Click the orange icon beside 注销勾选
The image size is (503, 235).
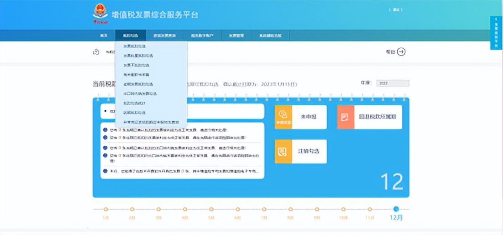click(x=283, y=151)
